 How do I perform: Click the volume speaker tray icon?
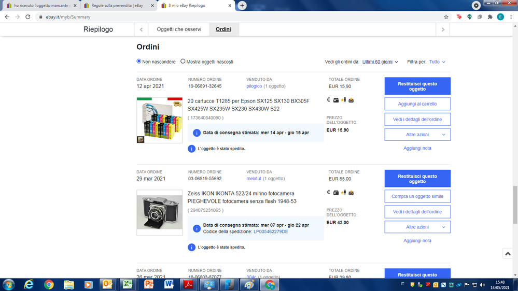pyautogui.click(x=482, y=285)
